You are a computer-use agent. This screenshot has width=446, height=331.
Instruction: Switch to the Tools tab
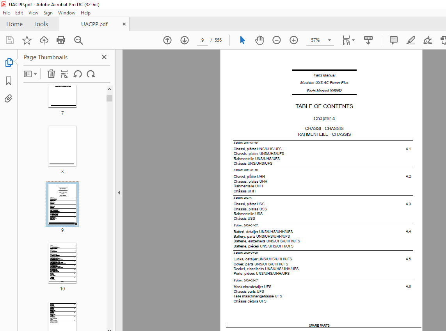tap(41, 24)
